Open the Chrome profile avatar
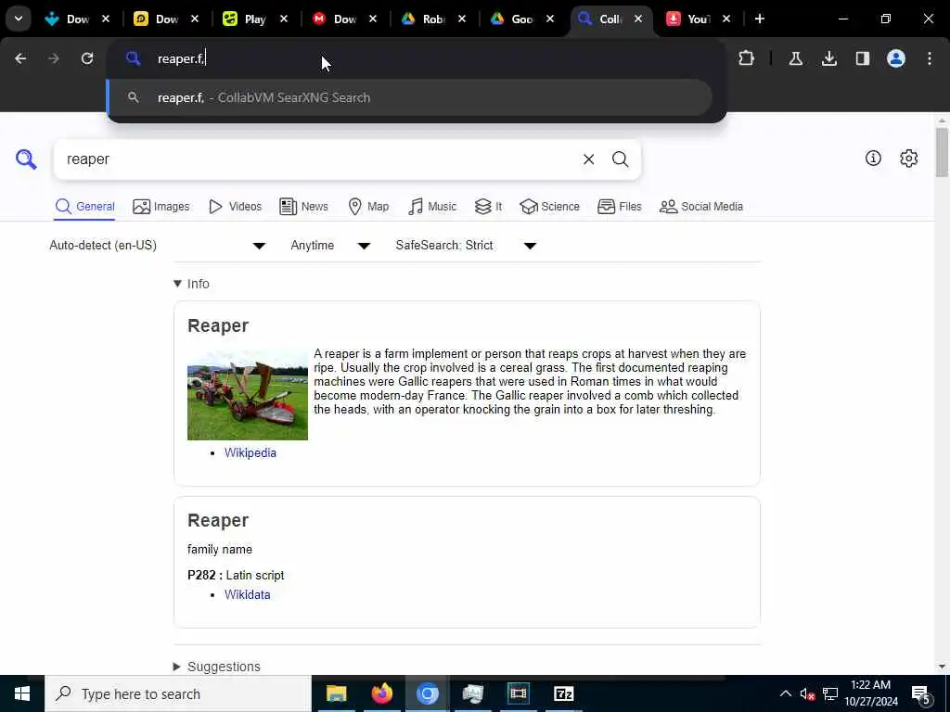This screenshot has height=712, width=950. pyautogui.click(x=896, y=58)
